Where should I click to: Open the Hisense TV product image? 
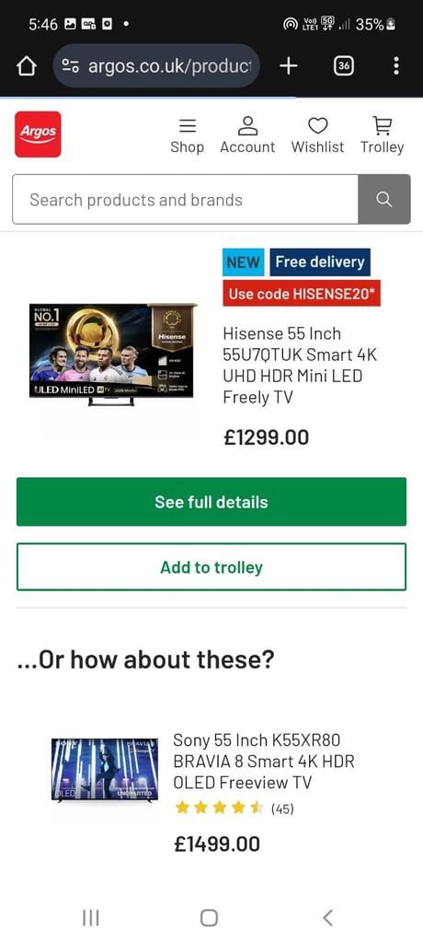coord(113,355)
